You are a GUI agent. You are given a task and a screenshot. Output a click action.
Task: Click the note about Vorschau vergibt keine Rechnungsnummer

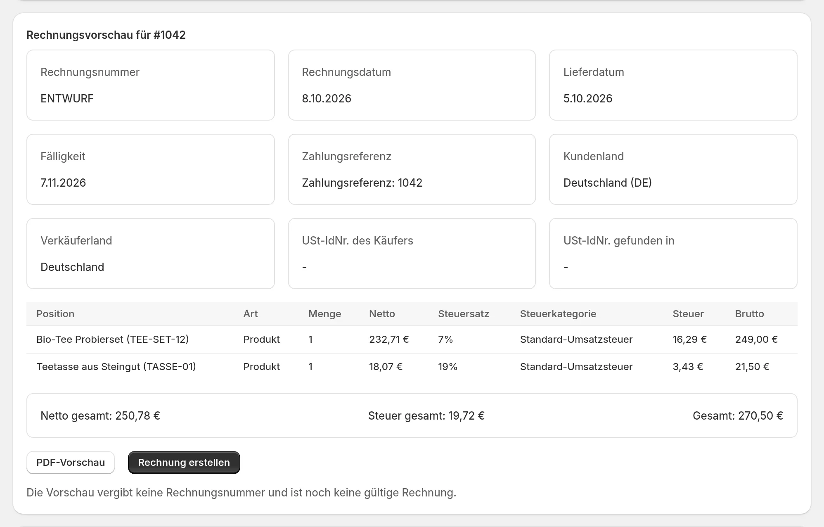(x=242, y=493)
